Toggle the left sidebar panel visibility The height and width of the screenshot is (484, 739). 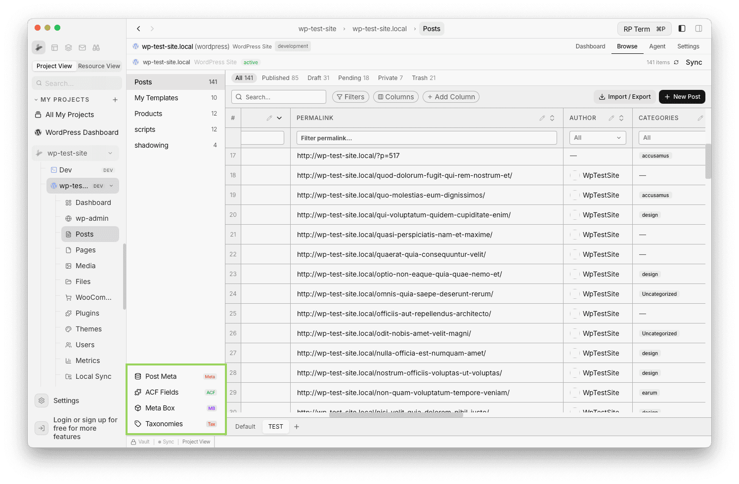coord(682,29)
